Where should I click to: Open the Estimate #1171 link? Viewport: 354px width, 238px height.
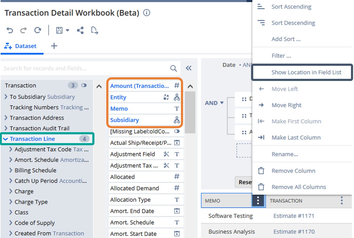[294, 216]
